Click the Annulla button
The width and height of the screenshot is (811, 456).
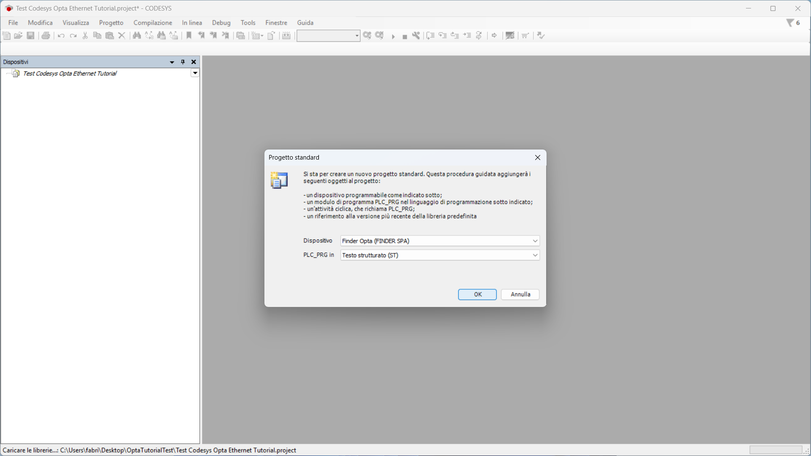pos(520,295)
